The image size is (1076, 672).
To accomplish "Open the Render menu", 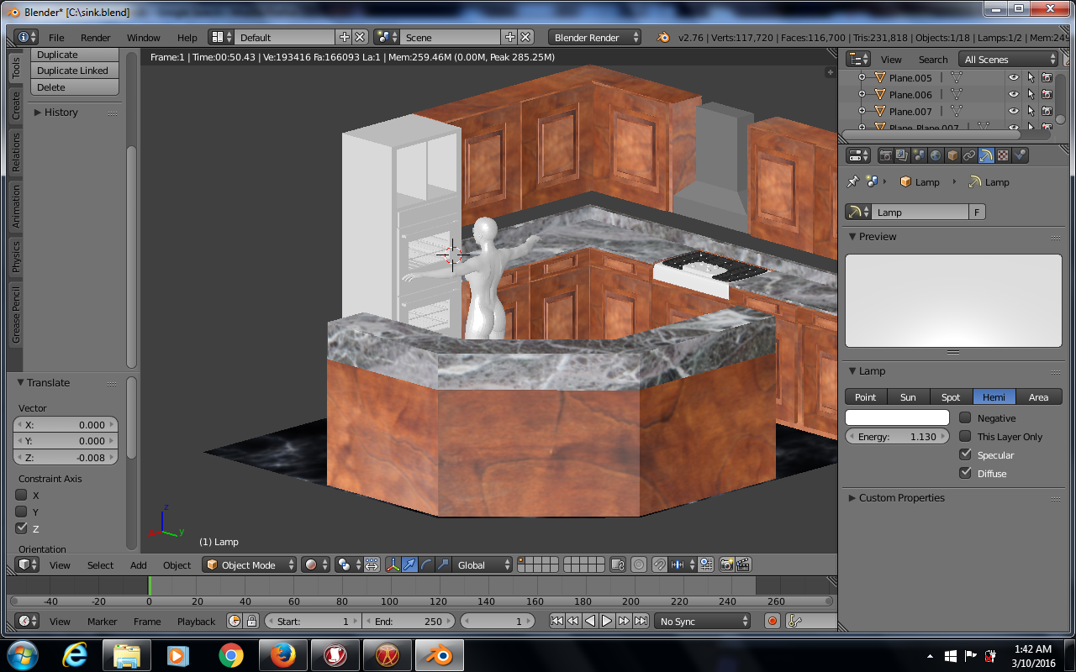I will (96, 38).
